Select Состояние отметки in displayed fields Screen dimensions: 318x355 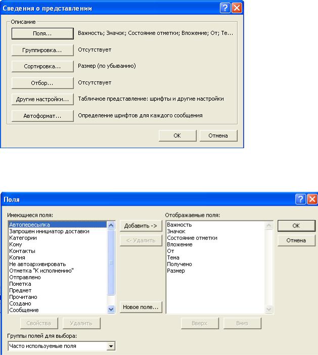click(216, 238)
